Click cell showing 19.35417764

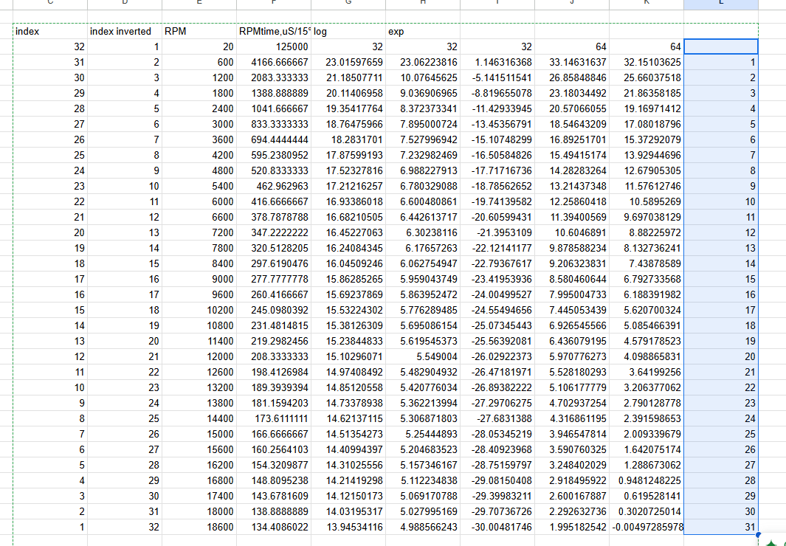348,108
